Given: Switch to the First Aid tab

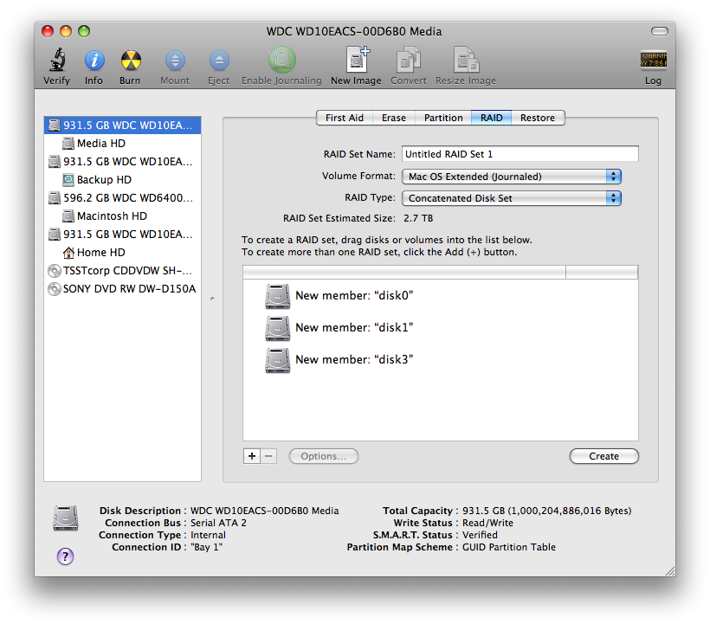Looking at the screenshot, I should point(345,118).
